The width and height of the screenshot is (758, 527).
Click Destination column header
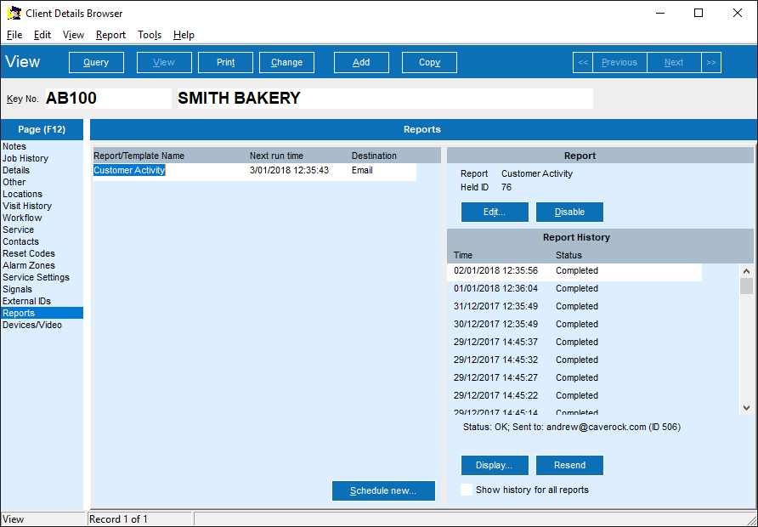[374, 156]
